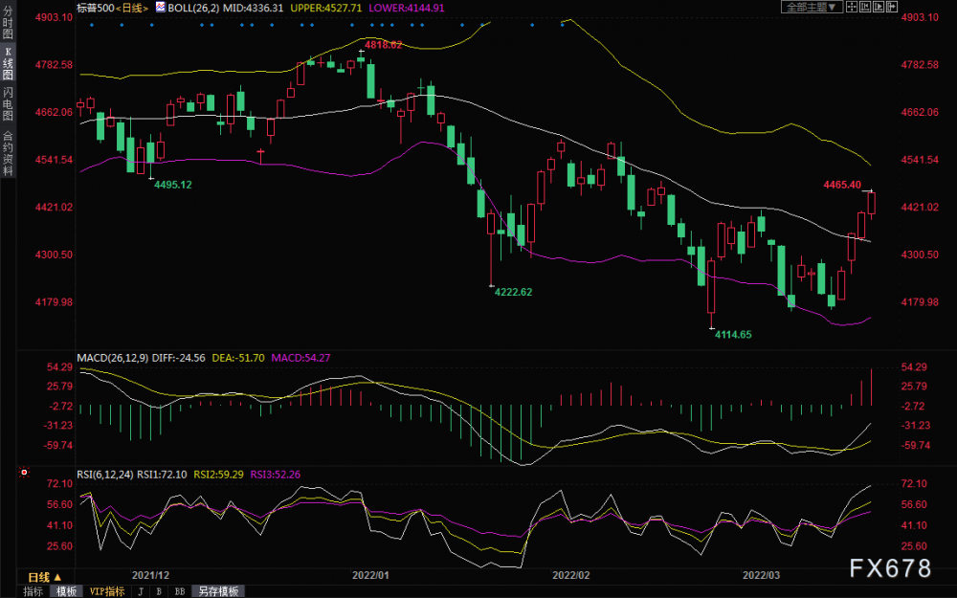The height and width of the screenshot is (598, 957).
Task: Click the 2021/12 date axis label
Action: [x=151, y=575]
